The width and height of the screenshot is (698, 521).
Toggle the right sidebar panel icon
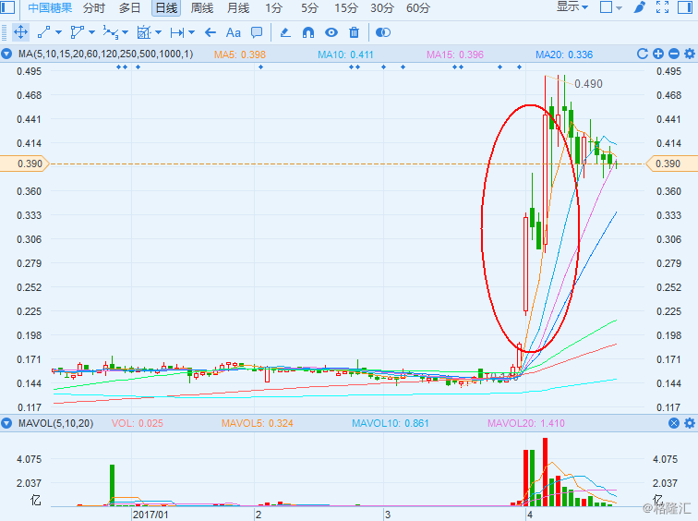685,7
